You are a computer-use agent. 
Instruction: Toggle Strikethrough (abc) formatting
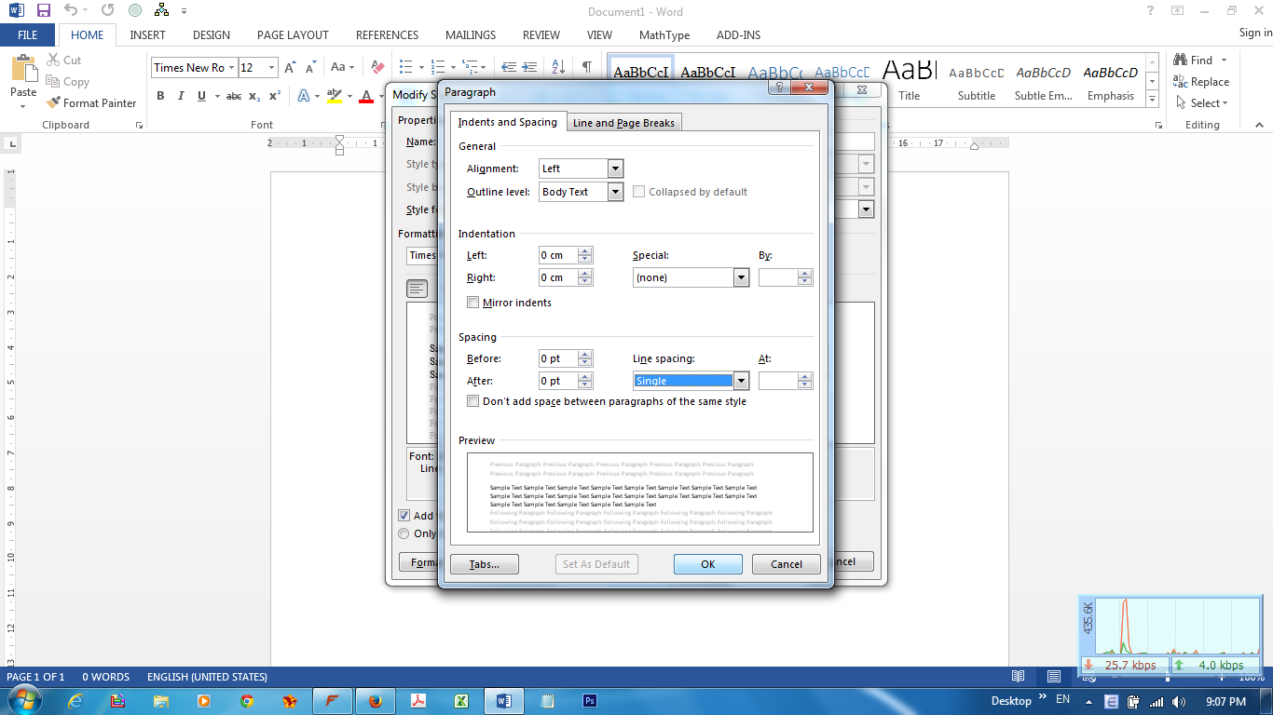(x=234, y=96)
